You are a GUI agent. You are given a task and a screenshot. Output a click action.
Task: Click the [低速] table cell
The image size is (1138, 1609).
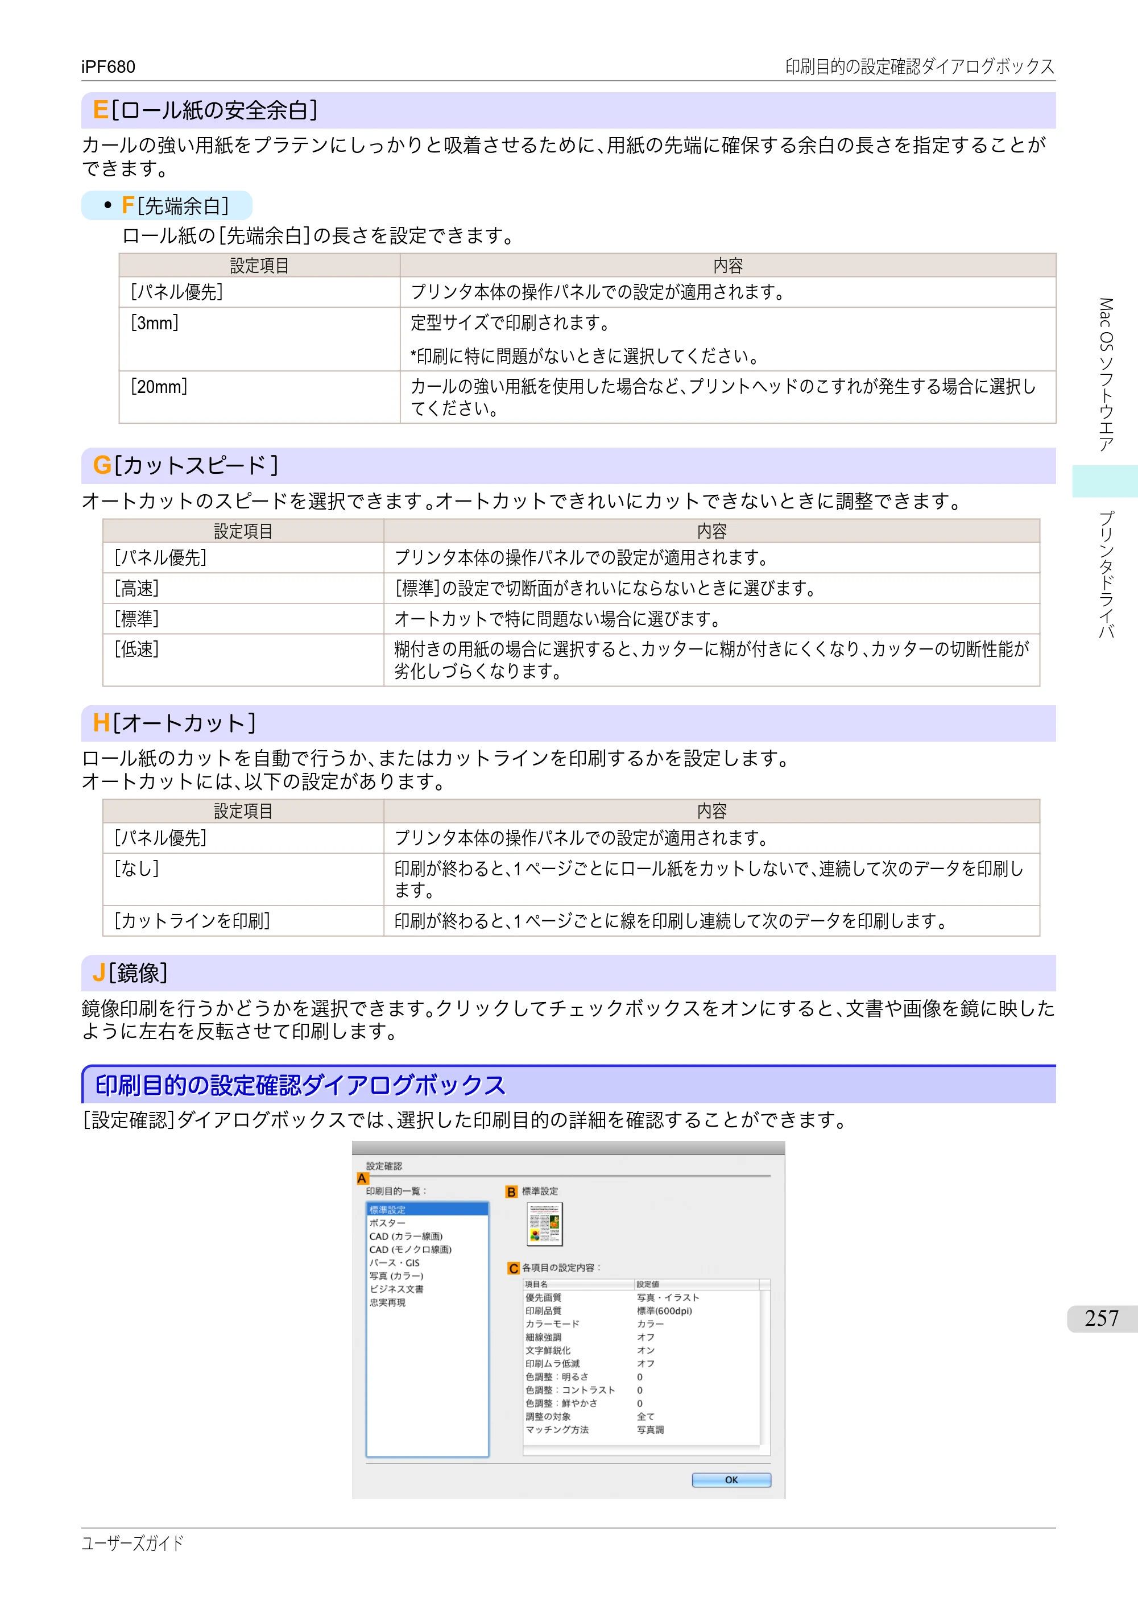tap(243, 660)
